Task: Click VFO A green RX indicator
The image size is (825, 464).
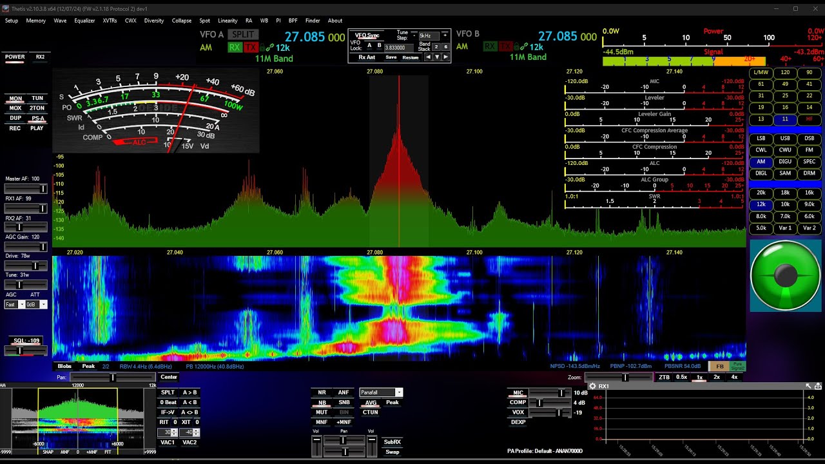Action: 235,47
